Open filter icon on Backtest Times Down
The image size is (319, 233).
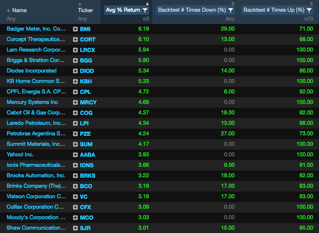230,10
